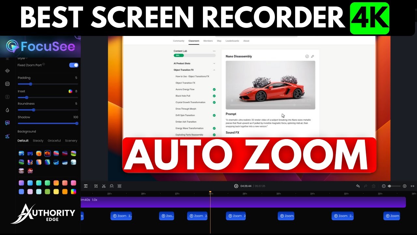Open the About tab in the recorded page

click(x=246, y=41)
